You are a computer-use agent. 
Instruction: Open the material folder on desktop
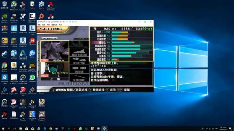[32, 5]
